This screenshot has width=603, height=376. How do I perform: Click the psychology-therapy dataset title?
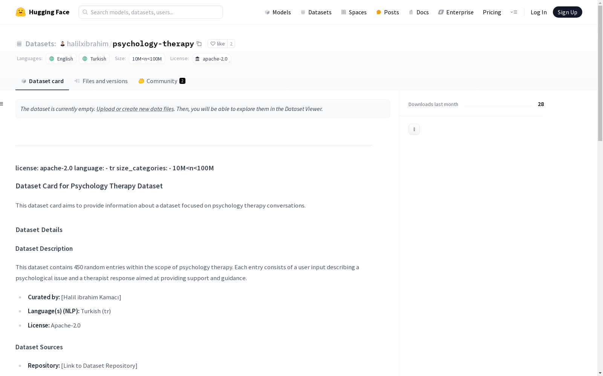pos(153,44)
